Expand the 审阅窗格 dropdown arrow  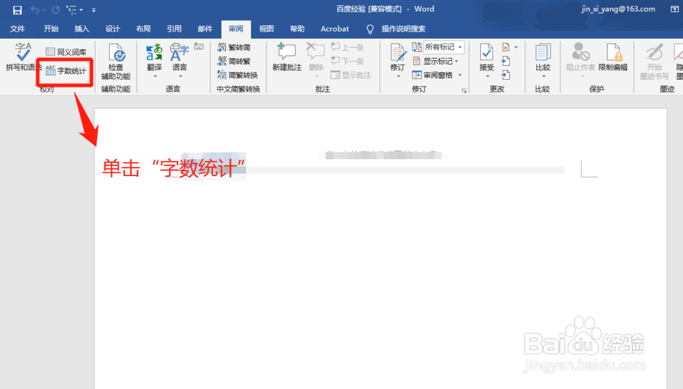coord(460,75)
